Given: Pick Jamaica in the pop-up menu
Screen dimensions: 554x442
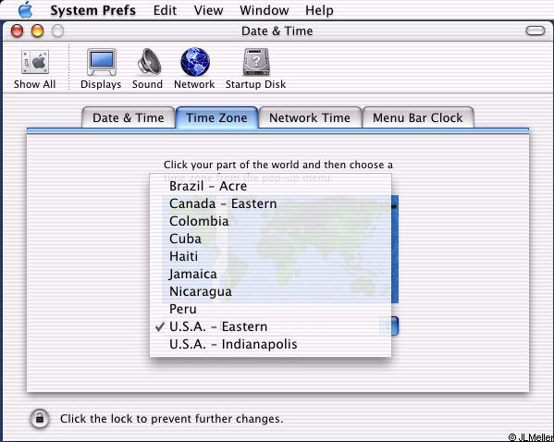Looking at the screenshot, I should click(x=270, y=274).
